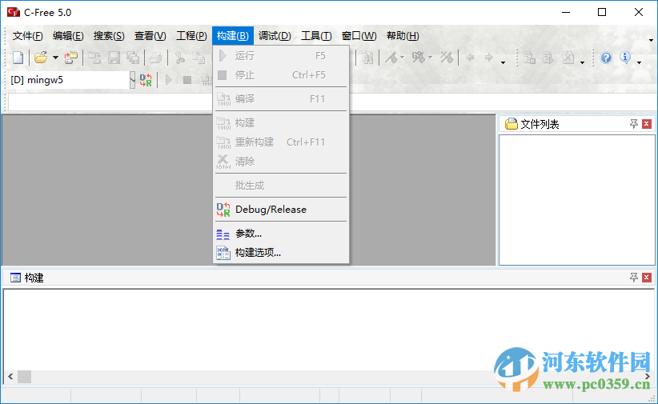Open the 工具(T) menu
This screenshot has width=658, height=404.
(316, 36)
